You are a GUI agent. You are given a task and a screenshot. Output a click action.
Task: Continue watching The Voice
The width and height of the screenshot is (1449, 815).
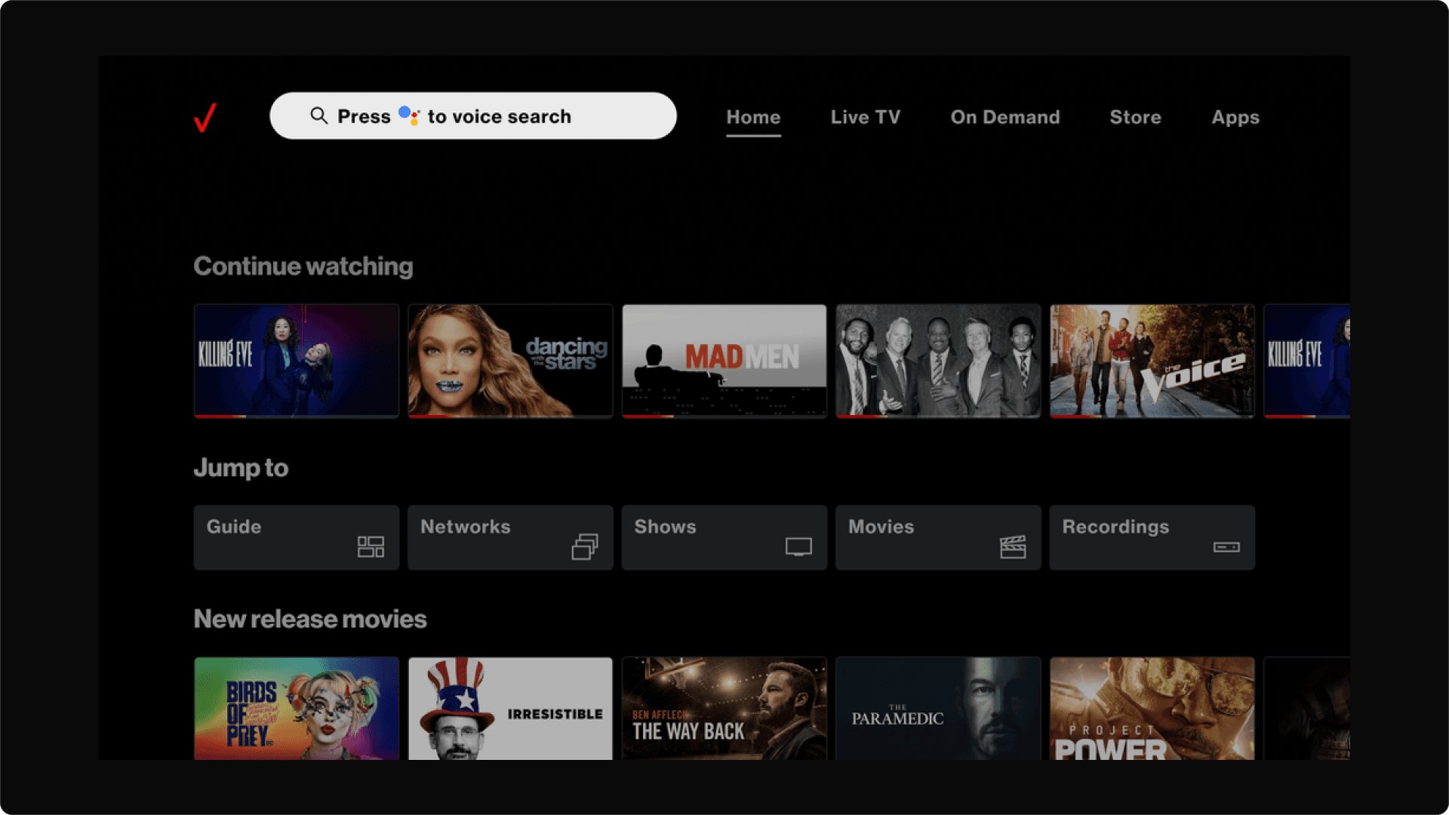(x=1152, y=361)
